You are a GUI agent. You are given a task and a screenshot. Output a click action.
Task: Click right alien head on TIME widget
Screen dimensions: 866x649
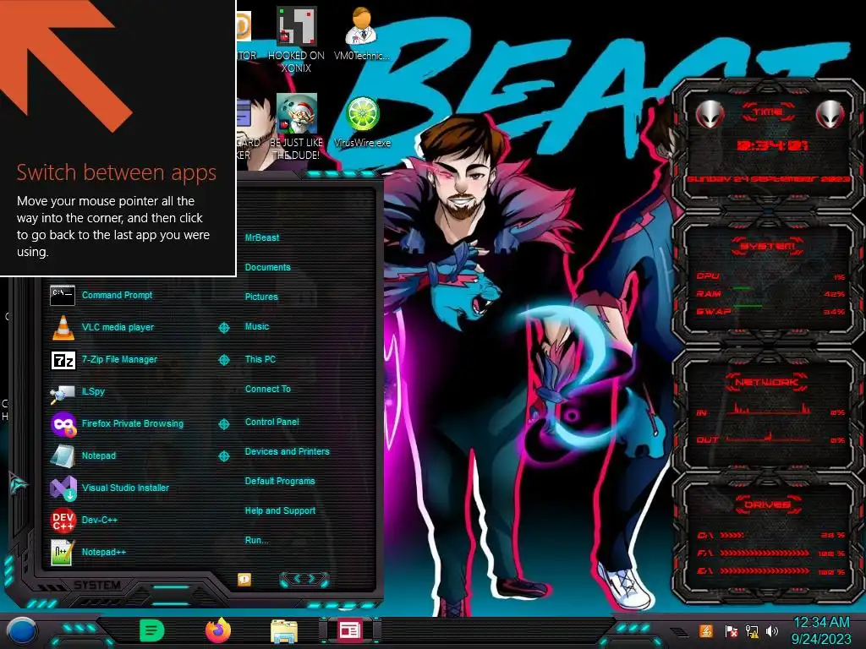[x=830, y=114]
